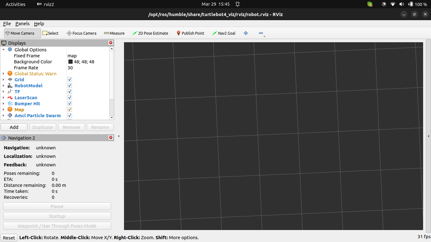Set a Nav2 Goal

tap(224, 33)
